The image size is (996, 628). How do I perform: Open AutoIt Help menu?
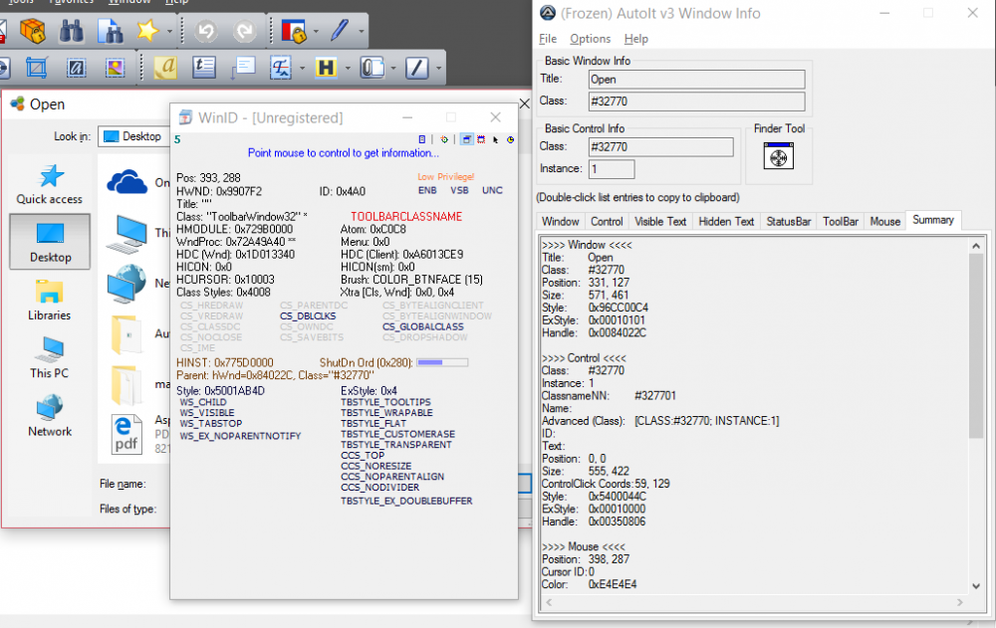(635, 39)
